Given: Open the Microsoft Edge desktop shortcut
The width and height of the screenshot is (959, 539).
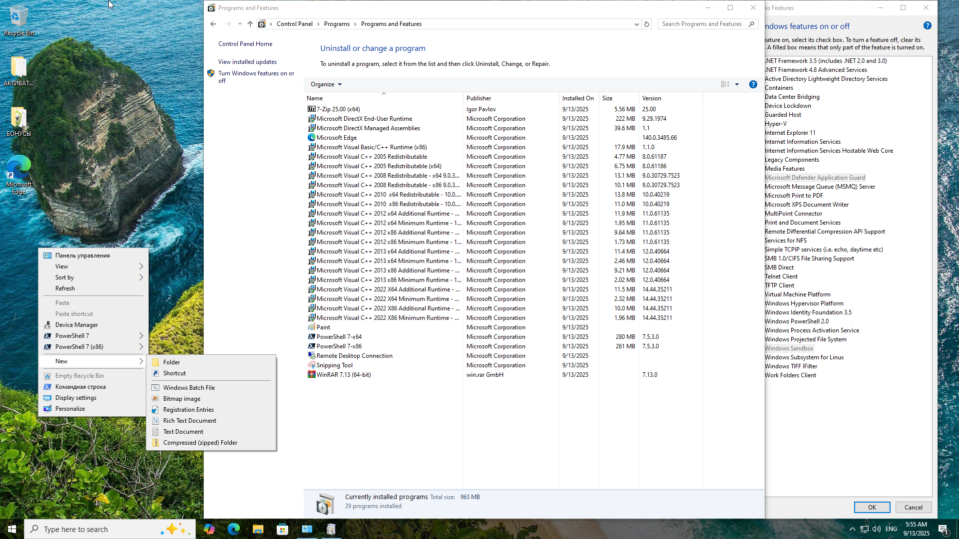Looking at the screenshot, I should 18,175.
